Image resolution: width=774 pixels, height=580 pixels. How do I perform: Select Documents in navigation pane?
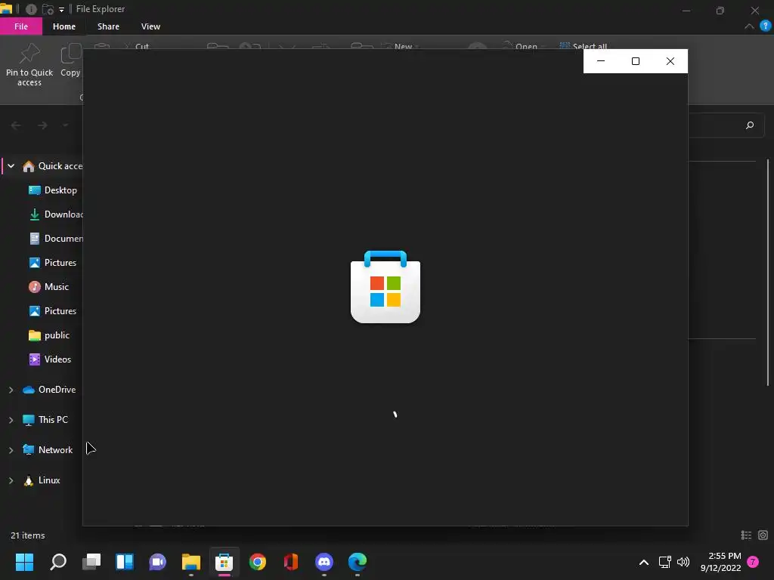tap(55, 239)
